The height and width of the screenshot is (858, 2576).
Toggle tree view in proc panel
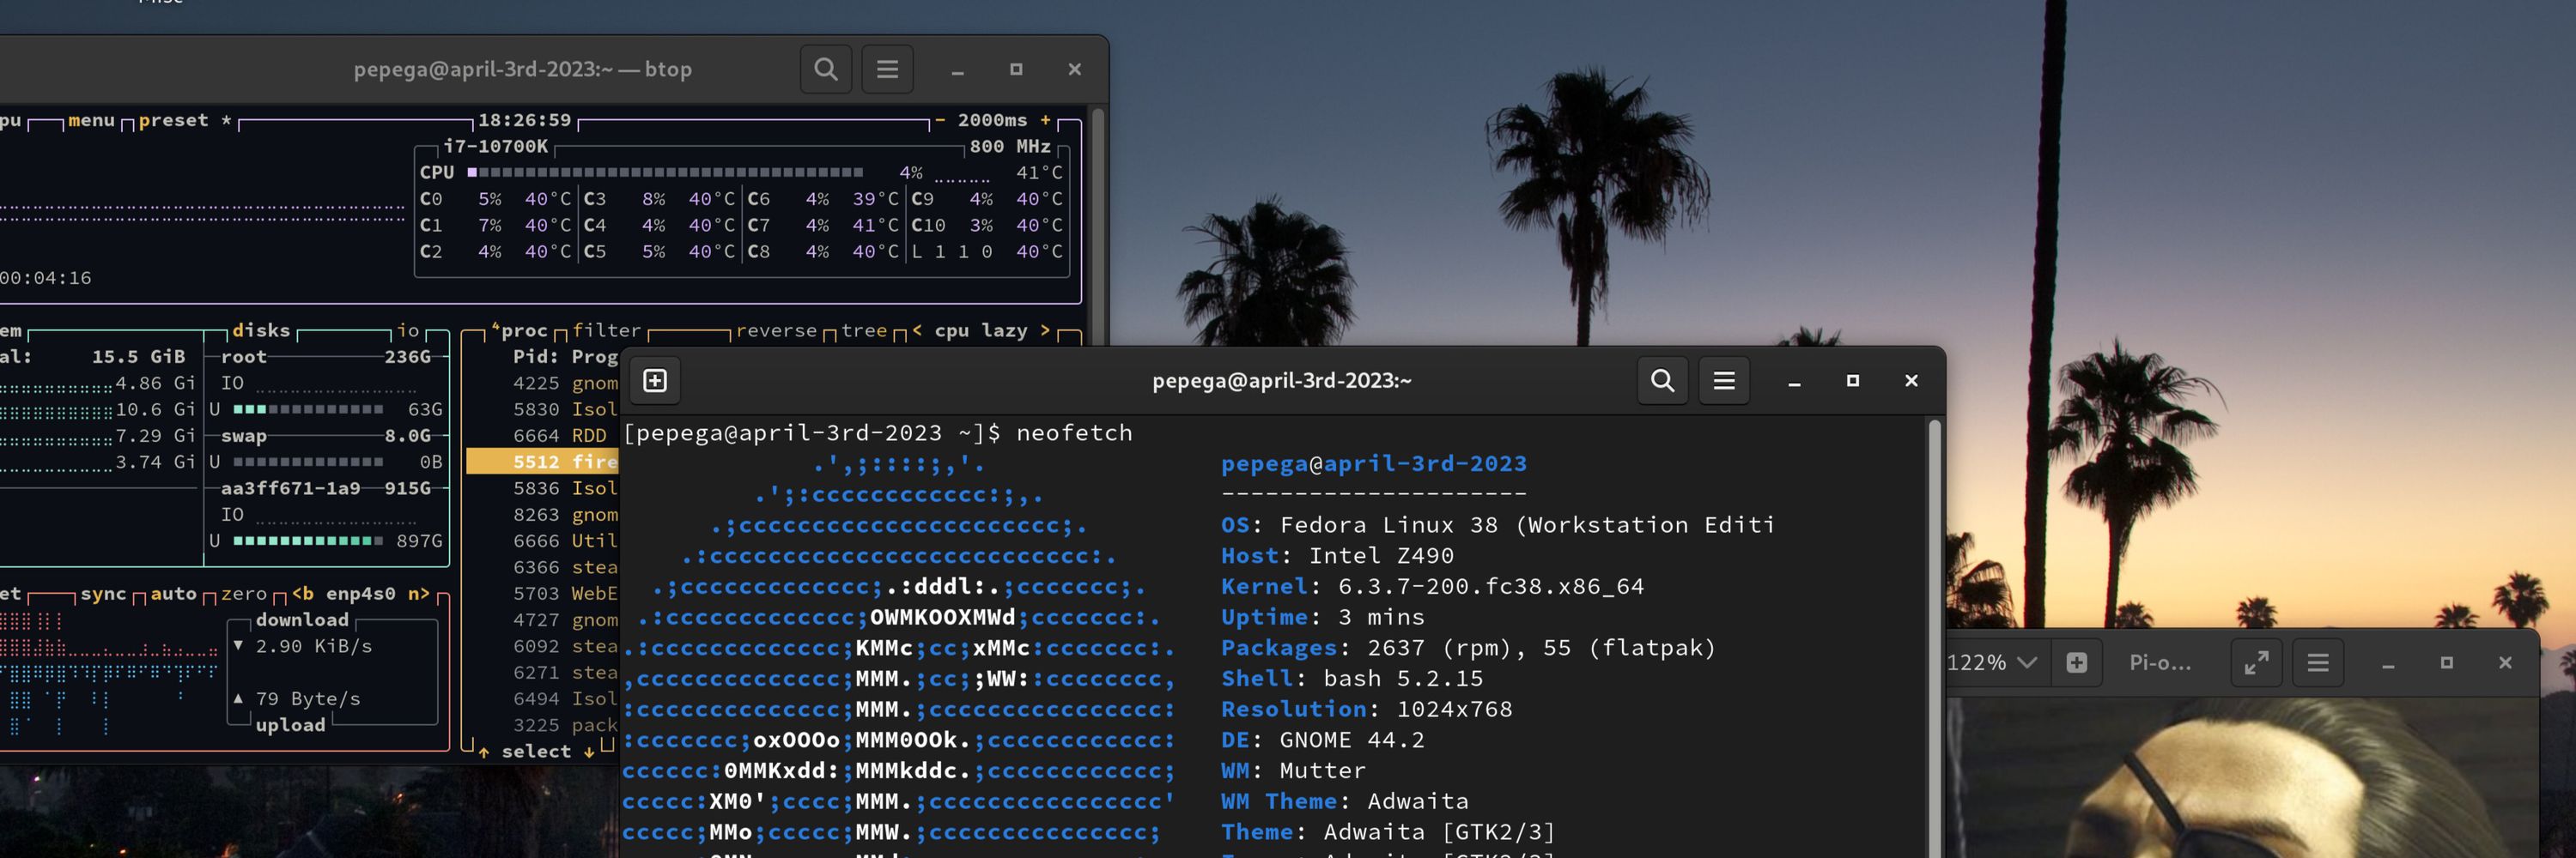[x=864, y=329]
